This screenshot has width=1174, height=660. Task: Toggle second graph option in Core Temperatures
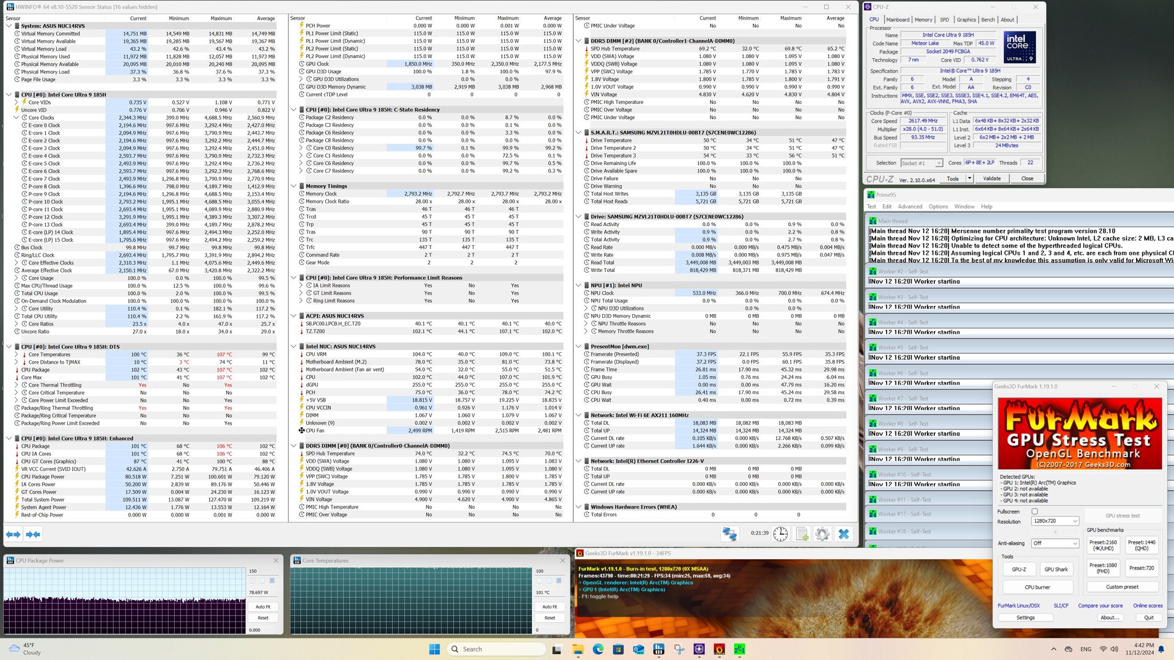(549, 581)
